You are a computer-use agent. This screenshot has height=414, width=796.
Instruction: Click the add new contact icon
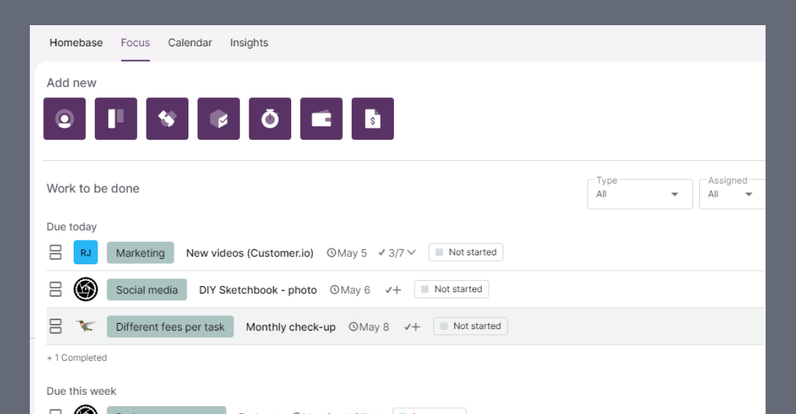[64, 119]
